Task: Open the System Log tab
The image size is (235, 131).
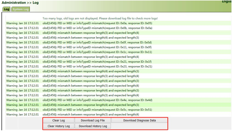Action: [20, 9]
